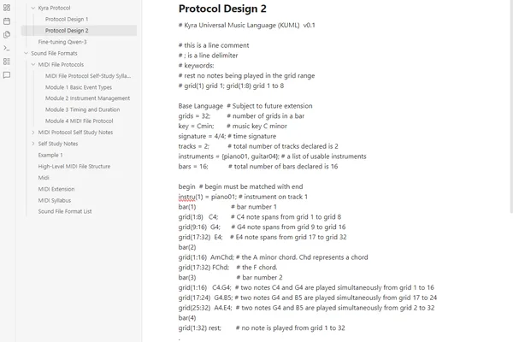Viewport: 513px width, 342px height.
Task: Click the Protocol Design 2 title heading
Action: pyautogui.click(x=222, y=9)
